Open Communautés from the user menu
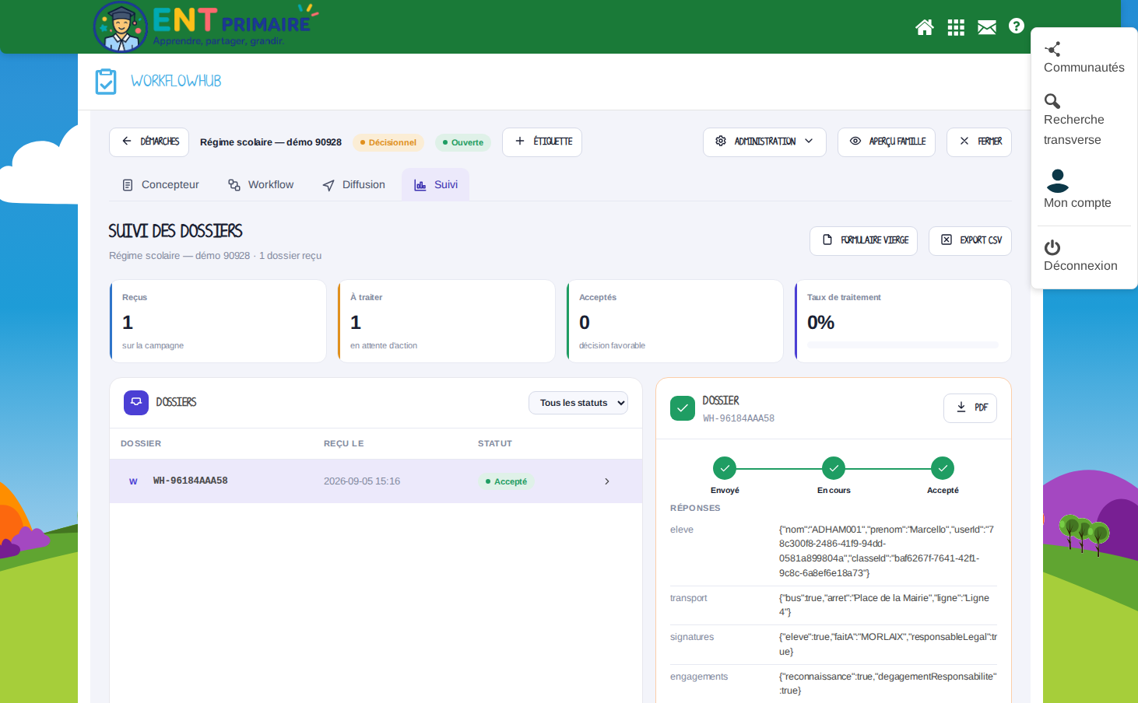This screenshot has height=703, width=1138. tap(1084, 58)
